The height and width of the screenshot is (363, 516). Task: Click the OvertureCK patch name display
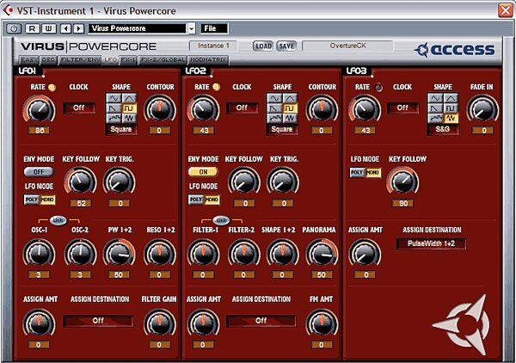point(347,46)
